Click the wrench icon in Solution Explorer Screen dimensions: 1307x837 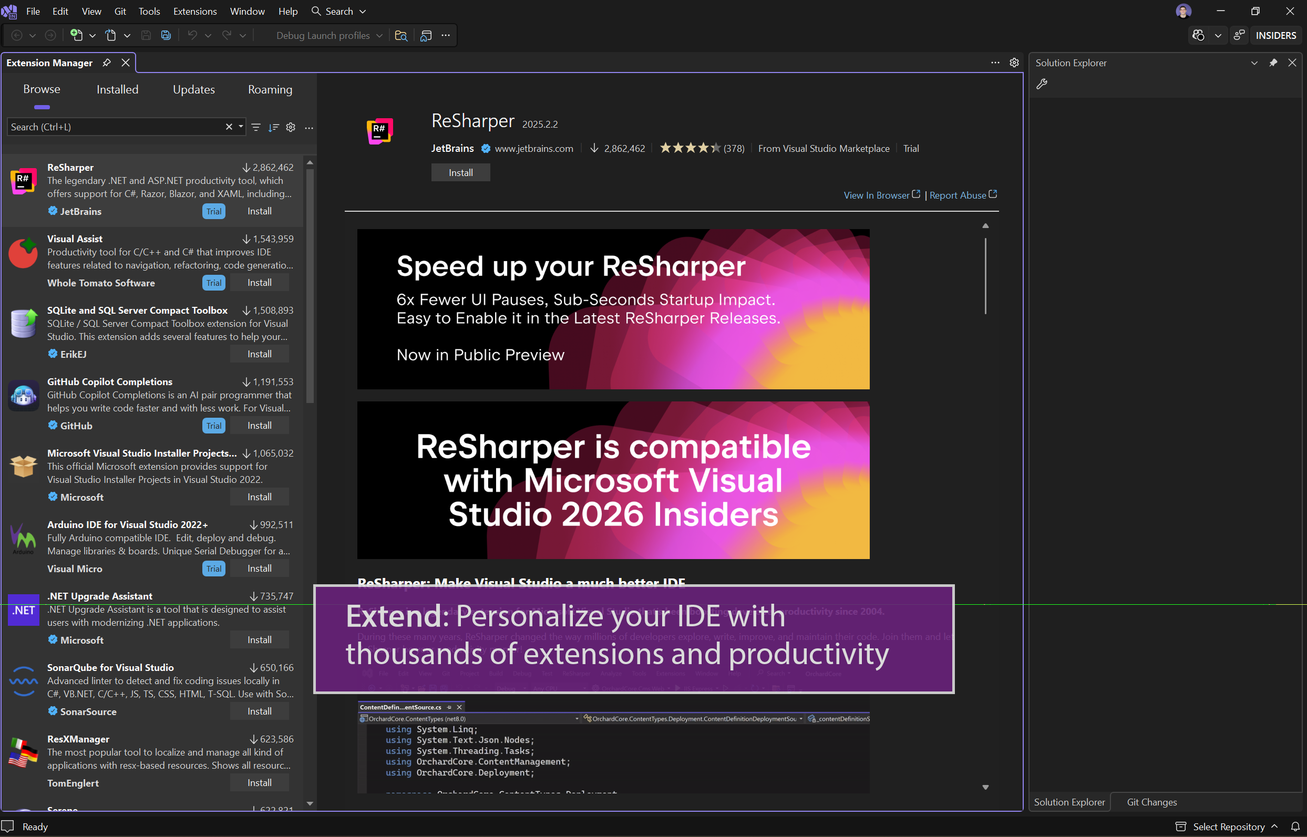(1043, 84)
